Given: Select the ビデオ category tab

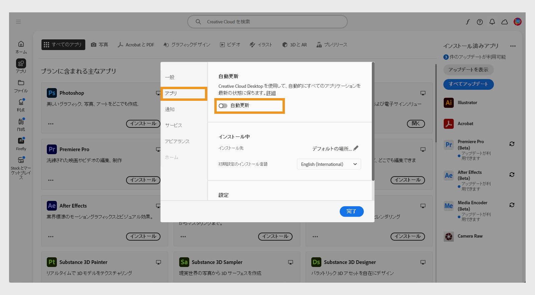Looking at the screenshot, I should (x=230, y=45).
